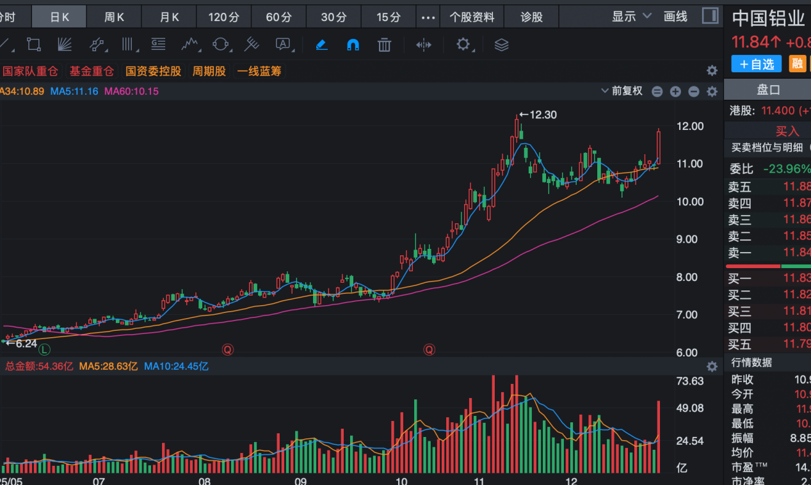Toggle the magnet snap mode

point(353,45)
